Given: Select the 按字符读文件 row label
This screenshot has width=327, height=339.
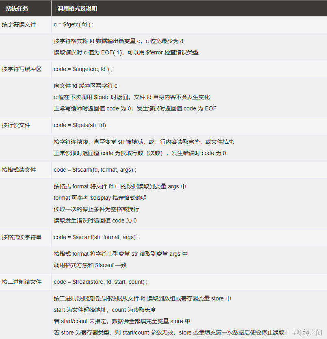Looking at the screenshot, I should 19,25.
